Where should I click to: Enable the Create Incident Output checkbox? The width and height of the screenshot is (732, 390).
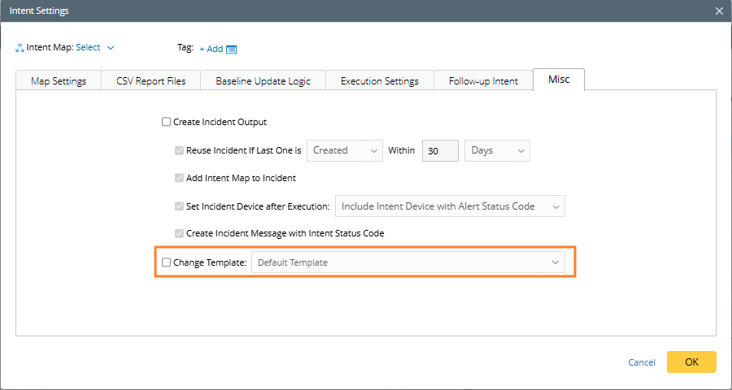167,123
